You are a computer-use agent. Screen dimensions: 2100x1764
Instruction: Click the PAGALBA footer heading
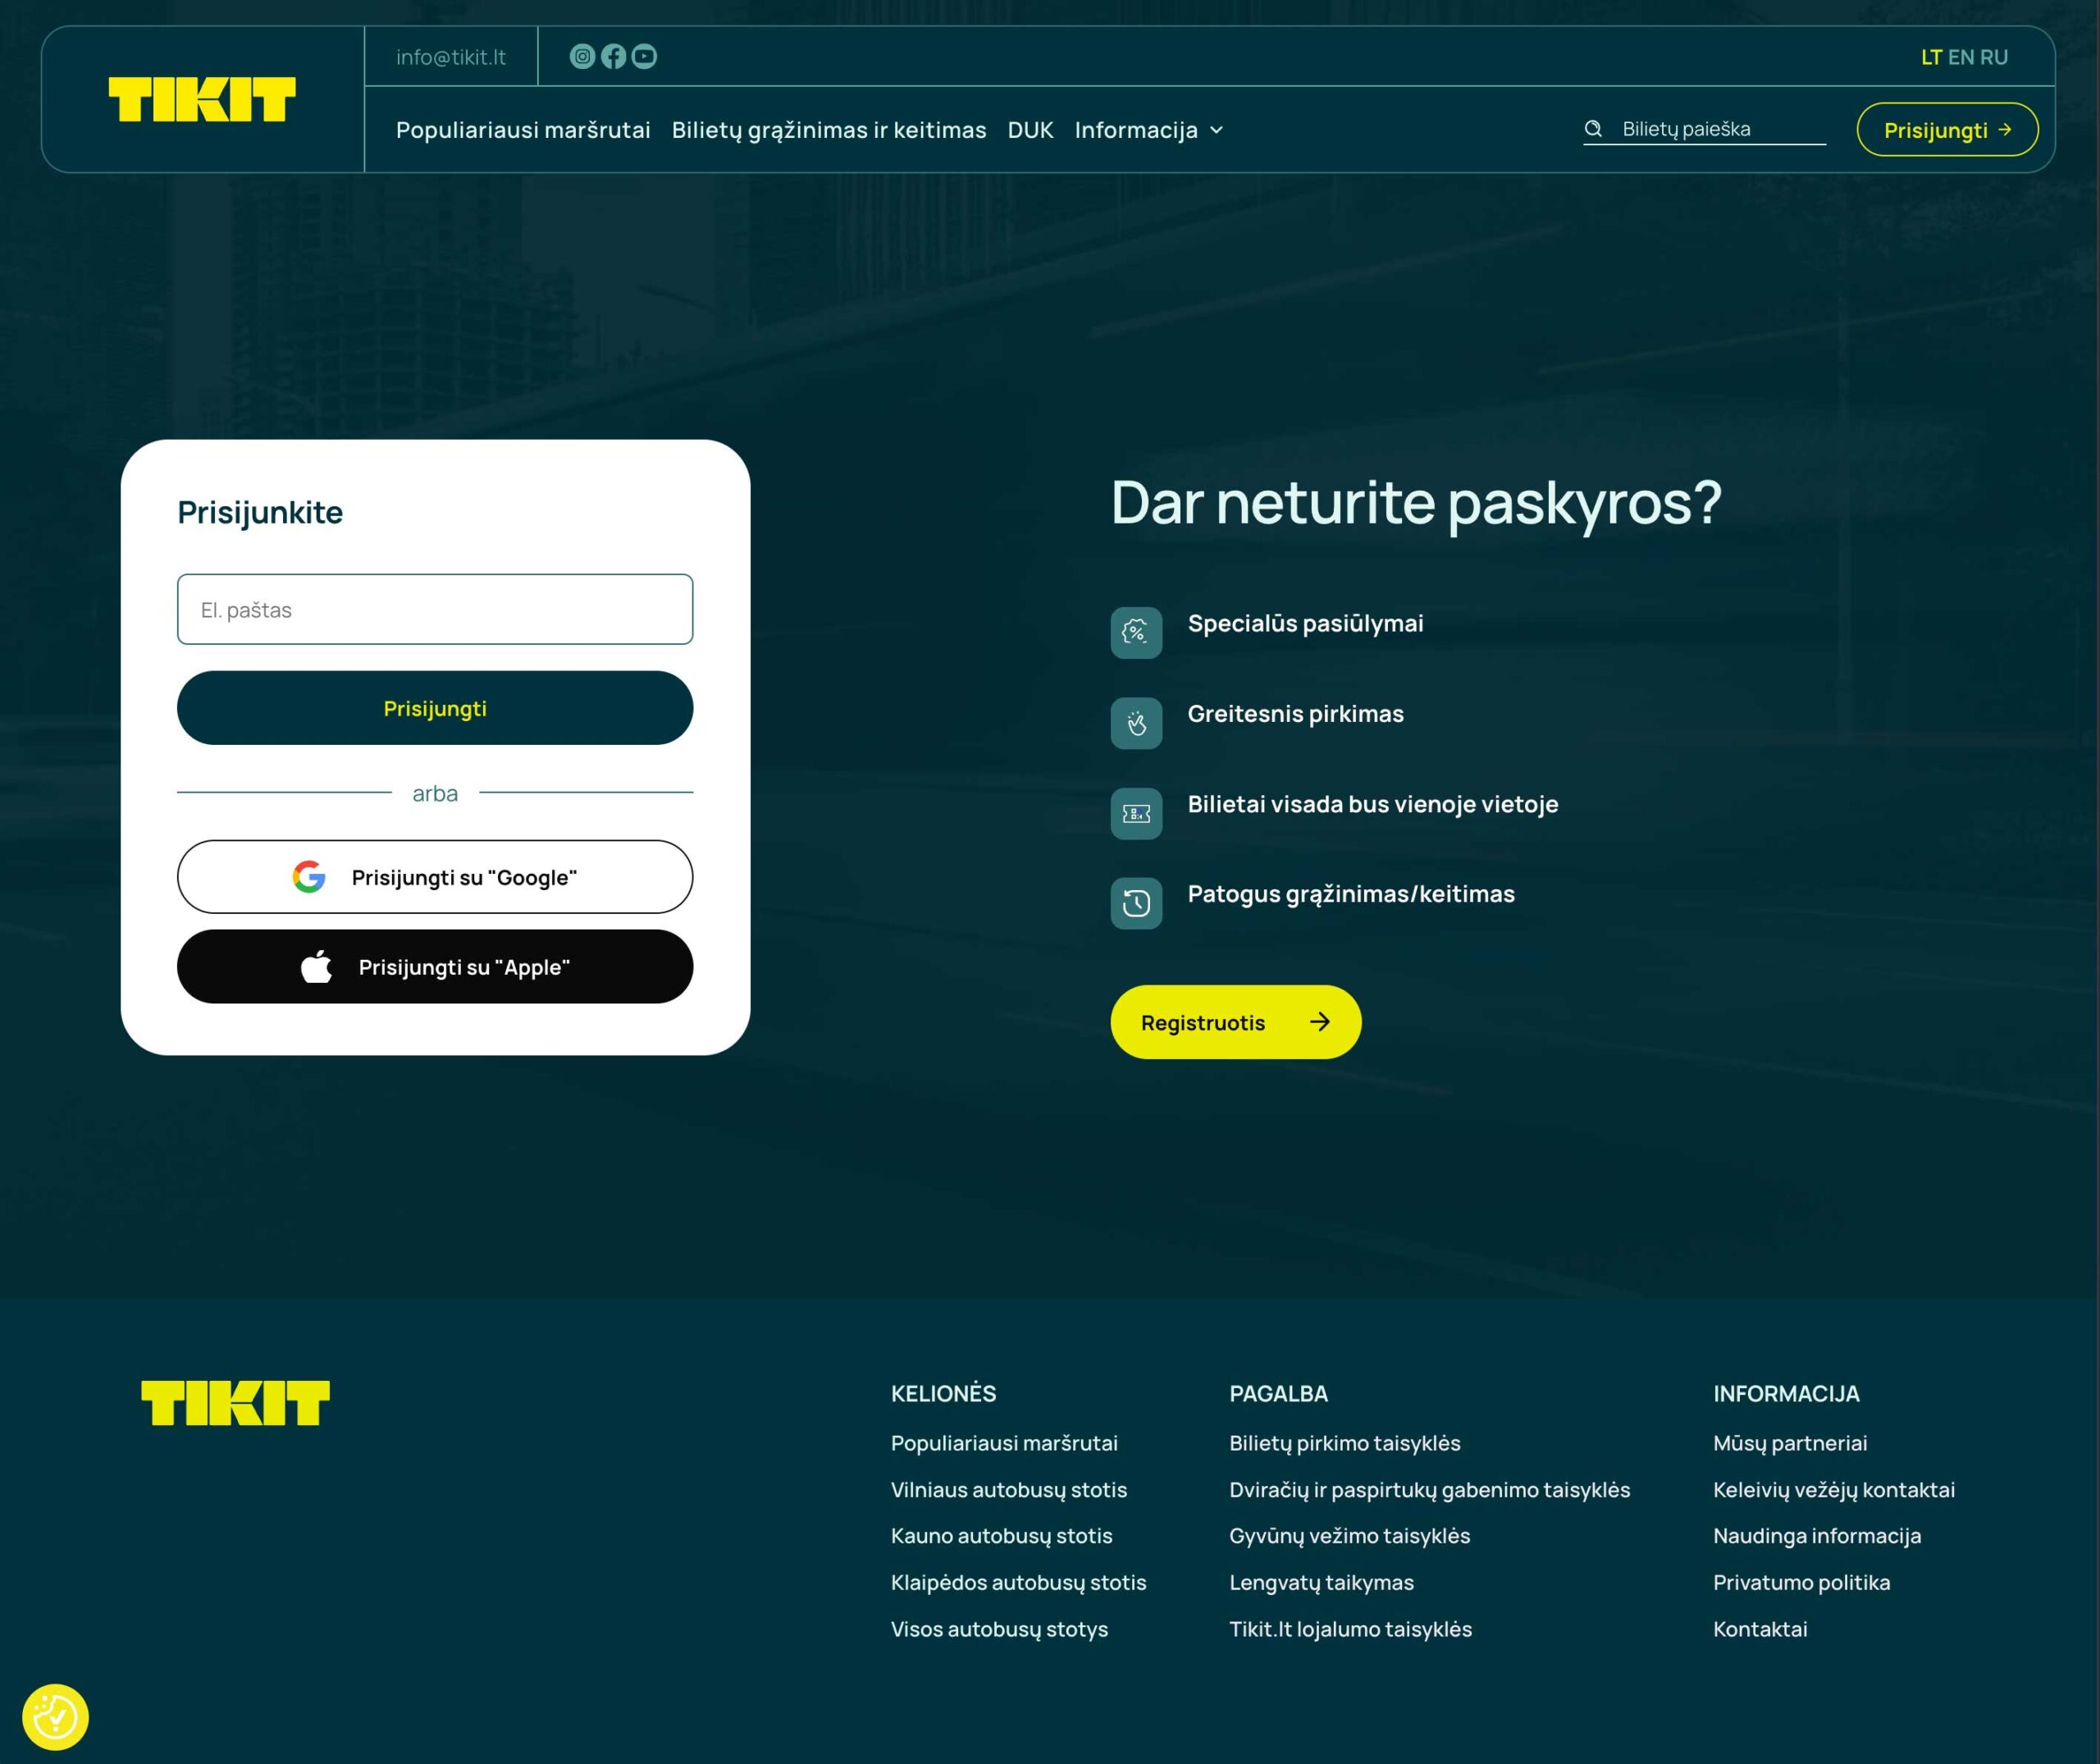(x=1279, y=1394)
